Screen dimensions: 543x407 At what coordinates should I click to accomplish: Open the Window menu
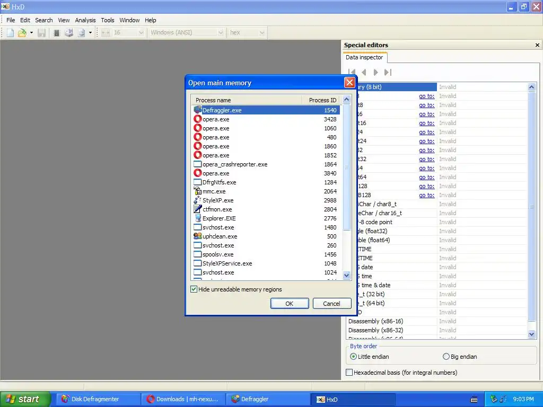[129, 20]
